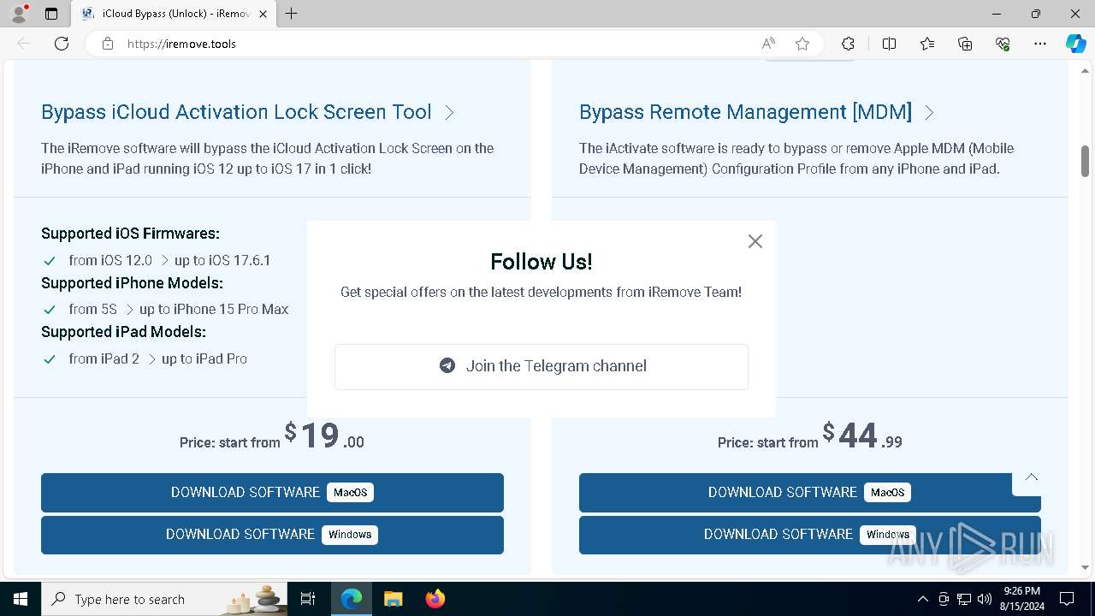Viewport: 1095px width, 616px height.
Task: Click the Telegram logo icon
Action: coord(447,365)
